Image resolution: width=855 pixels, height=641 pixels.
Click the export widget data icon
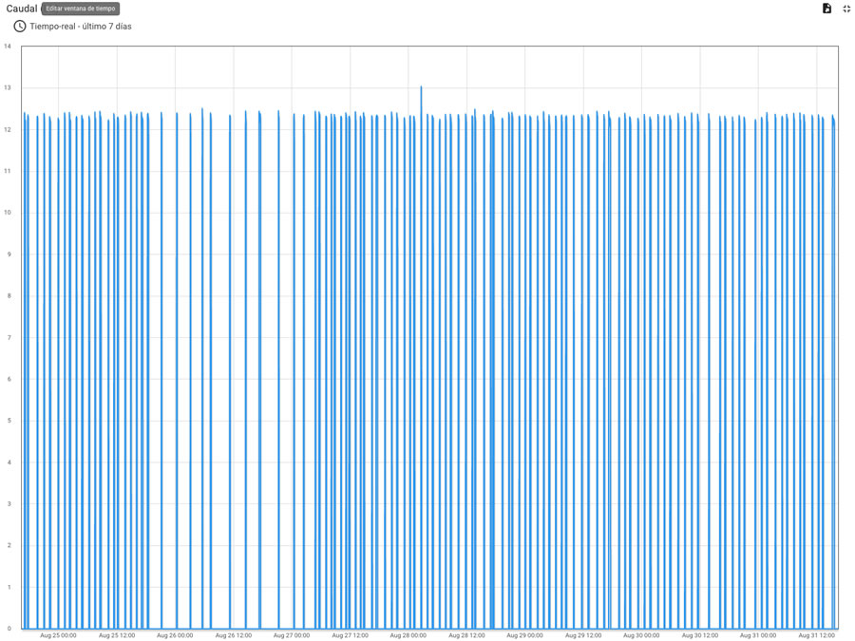coord(826,9)
